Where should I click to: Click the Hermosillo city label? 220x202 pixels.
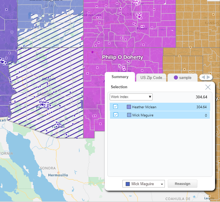point(58,175)
